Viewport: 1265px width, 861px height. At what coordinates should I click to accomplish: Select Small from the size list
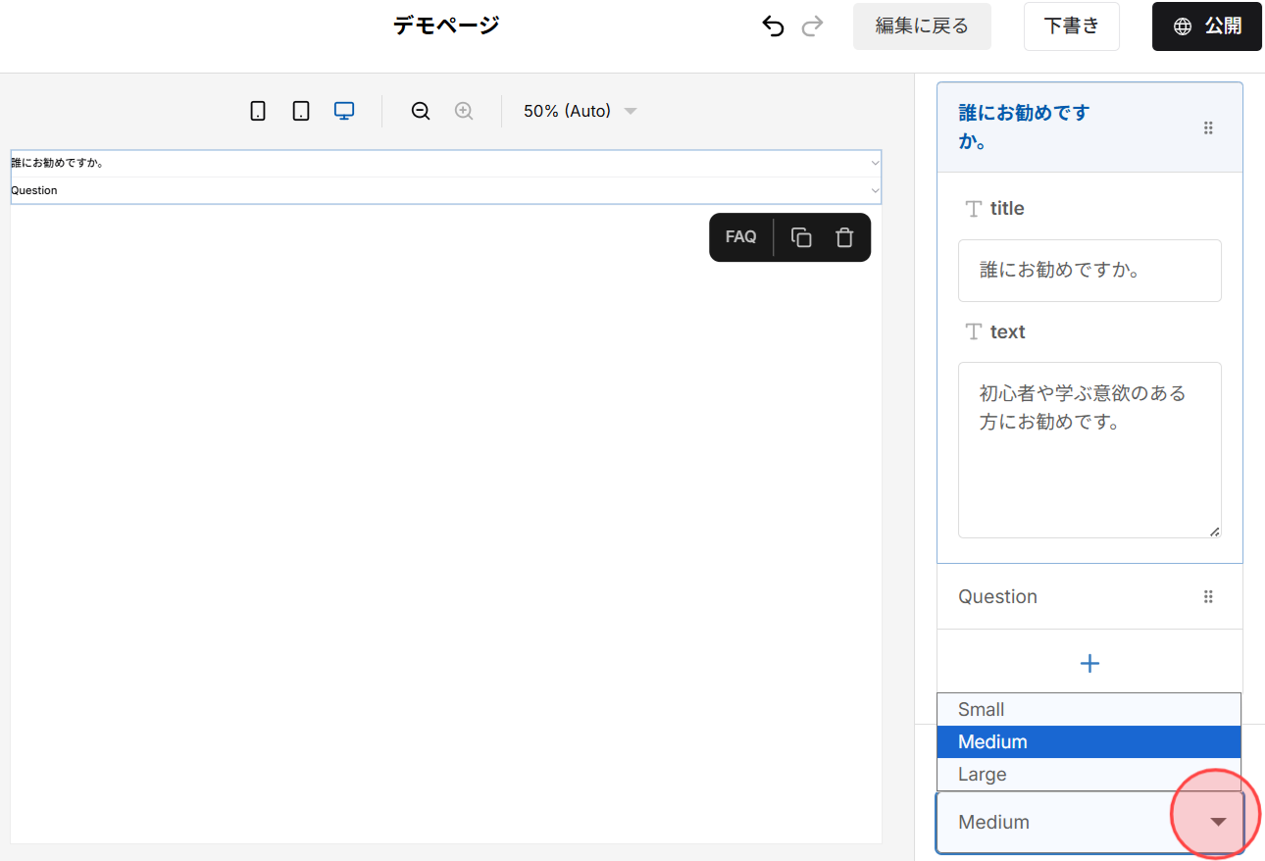[x=1088, y=709]
